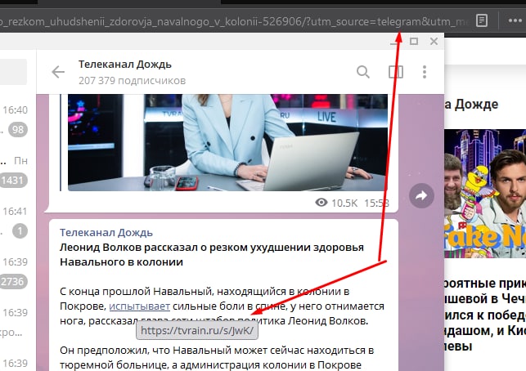Toggle the Telegram side panel layout icon
This screenshot has width=526, height=371.
coord(395,72)
